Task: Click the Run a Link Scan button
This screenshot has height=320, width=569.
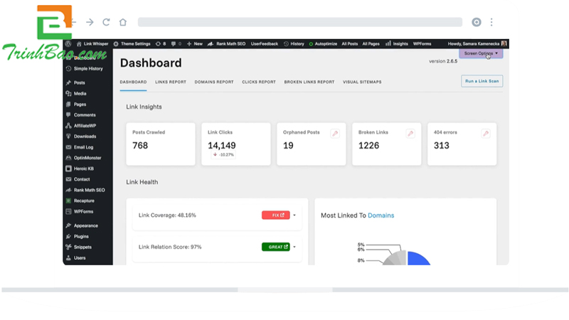Action: [482, 81]
